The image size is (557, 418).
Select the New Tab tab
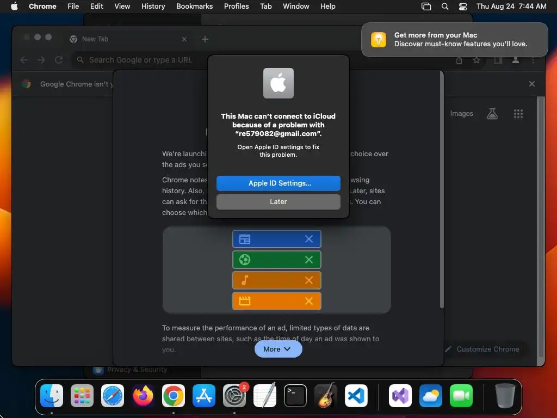pos(128,39)
